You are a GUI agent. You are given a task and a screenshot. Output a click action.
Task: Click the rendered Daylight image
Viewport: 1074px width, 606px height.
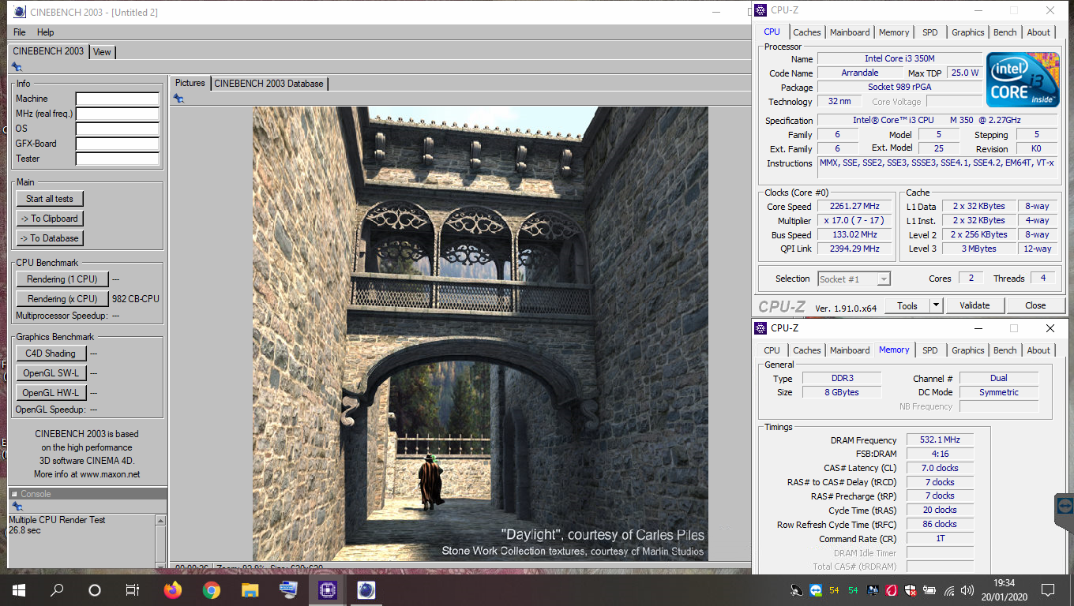(x=480, y=334)
